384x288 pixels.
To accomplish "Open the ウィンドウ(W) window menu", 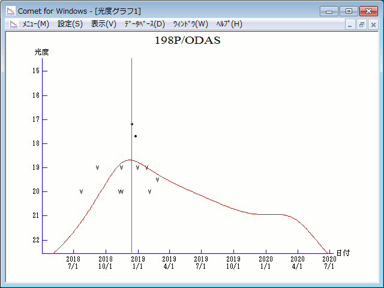I will coord(190,24).
